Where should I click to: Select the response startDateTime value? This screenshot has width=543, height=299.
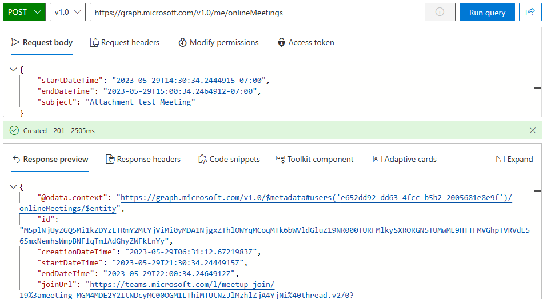click(x=178, y=262)
